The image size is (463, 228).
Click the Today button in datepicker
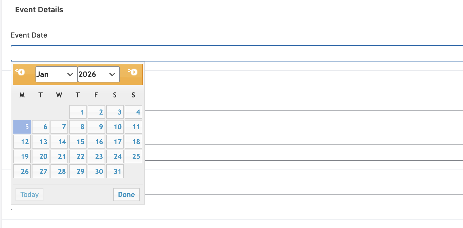pyautogui.click(x=29, y=195)
